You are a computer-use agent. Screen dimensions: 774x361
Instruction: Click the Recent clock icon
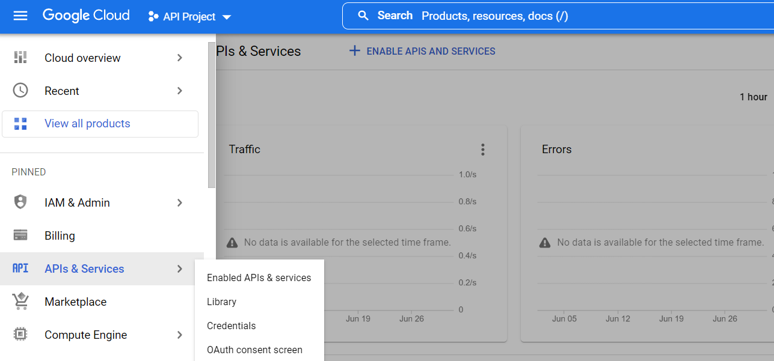(20, 91)
